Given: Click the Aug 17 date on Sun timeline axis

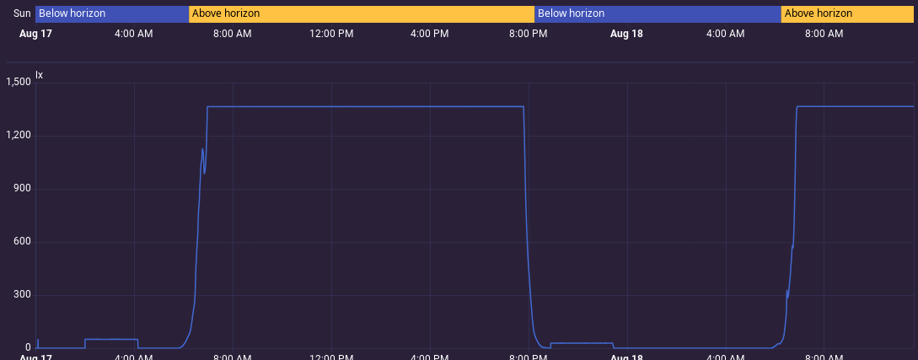Looking at the screenshot, I should [35, 34].
